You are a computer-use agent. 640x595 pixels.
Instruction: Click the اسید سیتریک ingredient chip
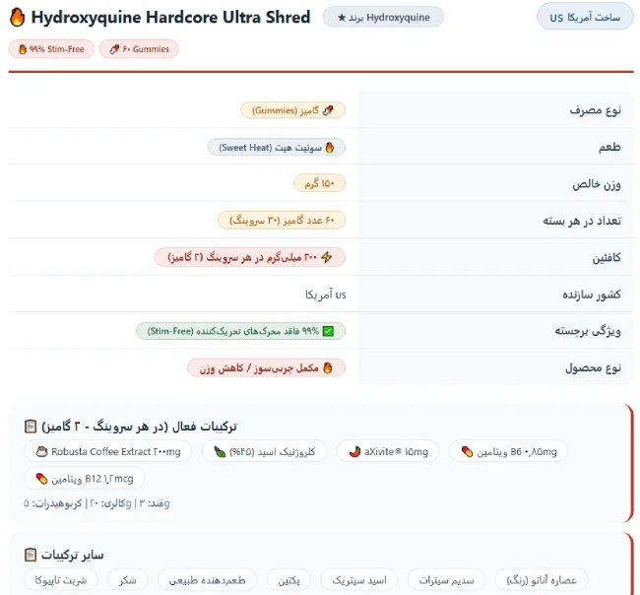click(359, 580)
